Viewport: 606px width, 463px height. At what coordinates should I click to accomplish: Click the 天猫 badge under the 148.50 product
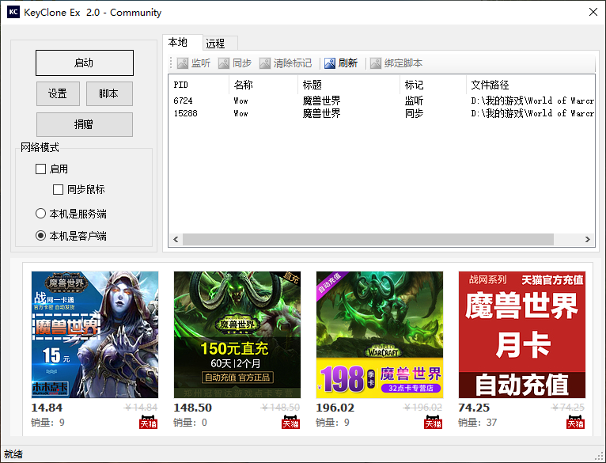tap(290, 422)
